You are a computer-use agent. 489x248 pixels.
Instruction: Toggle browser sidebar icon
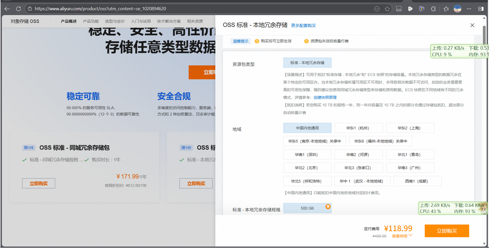(481, 9)
